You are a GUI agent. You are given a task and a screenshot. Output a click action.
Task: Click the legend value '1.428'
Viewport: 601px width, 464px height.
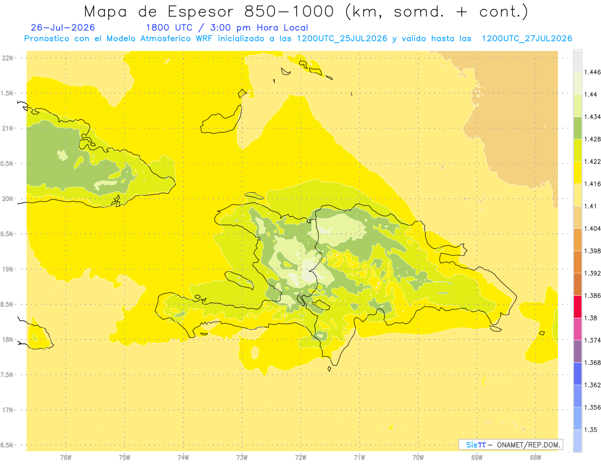click(592, 139)
